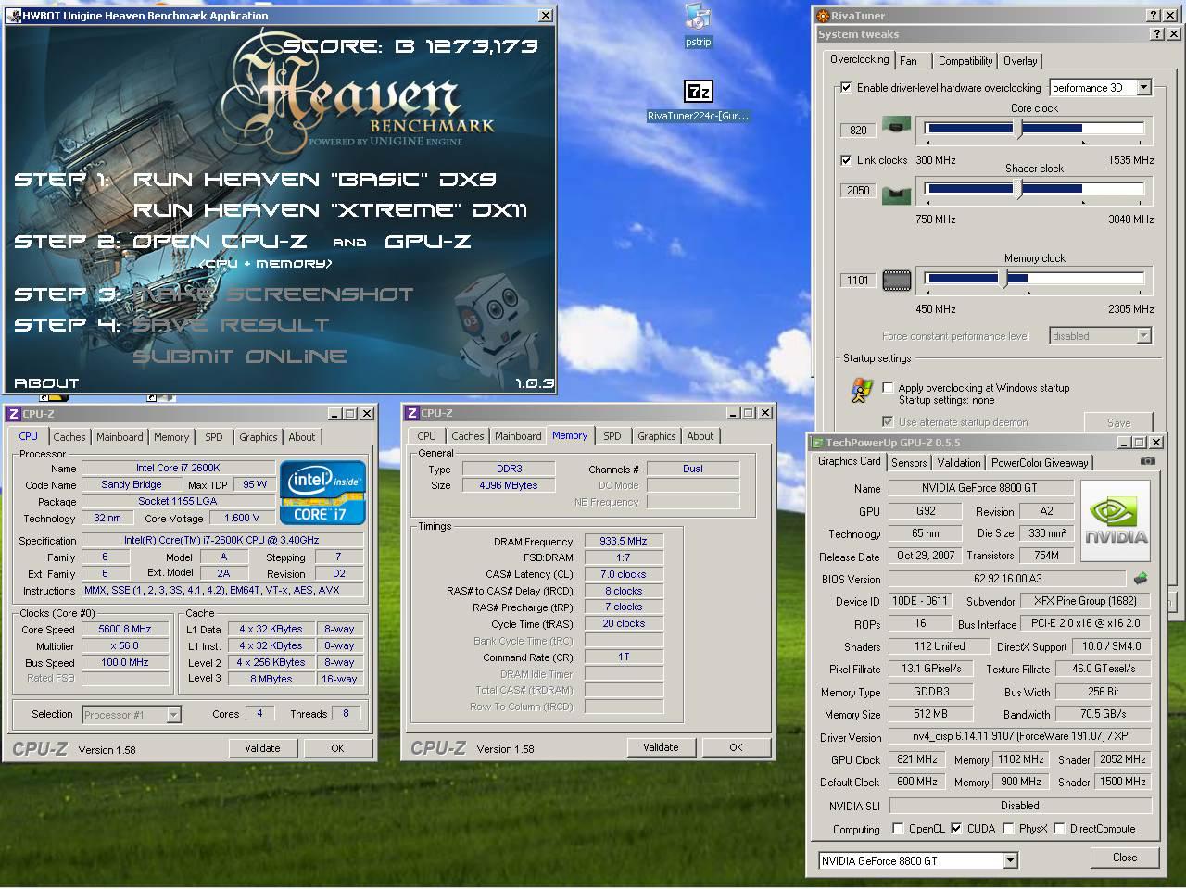
Task: Switch to the Compatibility tab
Action: click(x=965, y=61)
